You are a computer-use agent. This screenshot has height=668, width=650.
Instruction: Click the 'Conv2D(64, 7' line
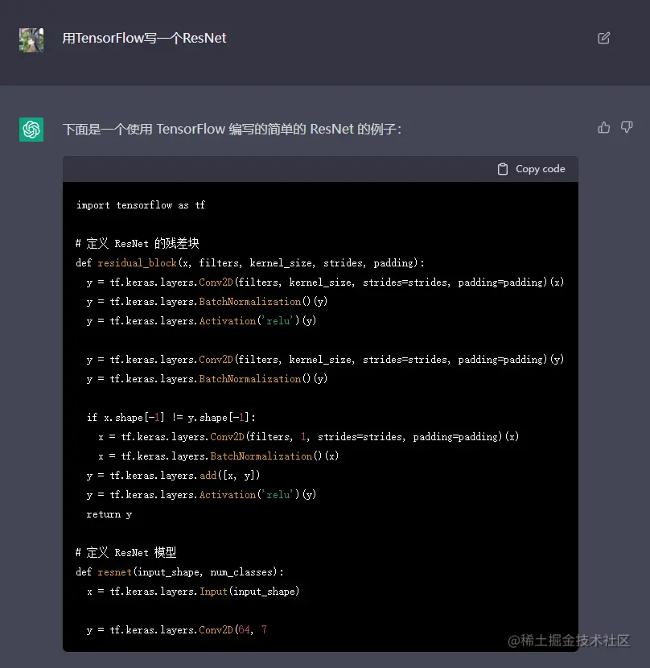pyautogui.click(x=177, y=630)
